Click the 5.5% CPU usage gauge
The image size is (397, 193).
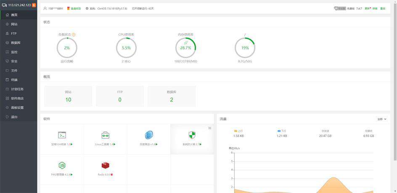pos(126,48)
